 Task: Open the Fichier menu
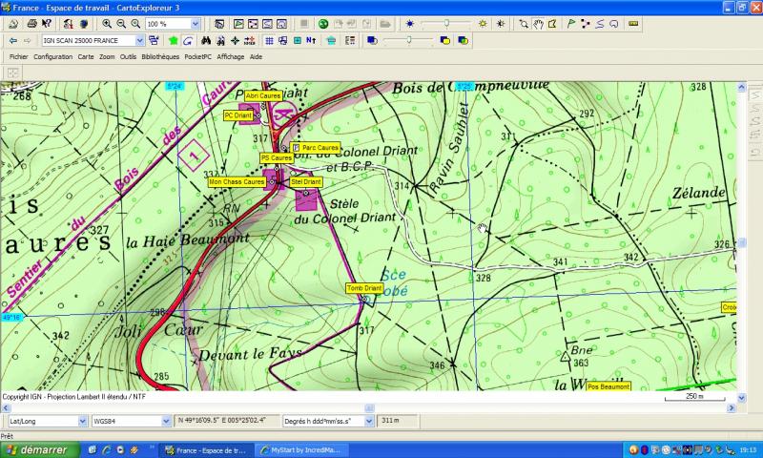point(18,56)
